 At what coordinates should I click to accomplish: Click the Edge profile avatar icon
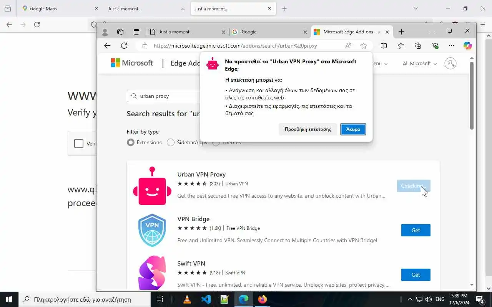[x=105, y=32]
